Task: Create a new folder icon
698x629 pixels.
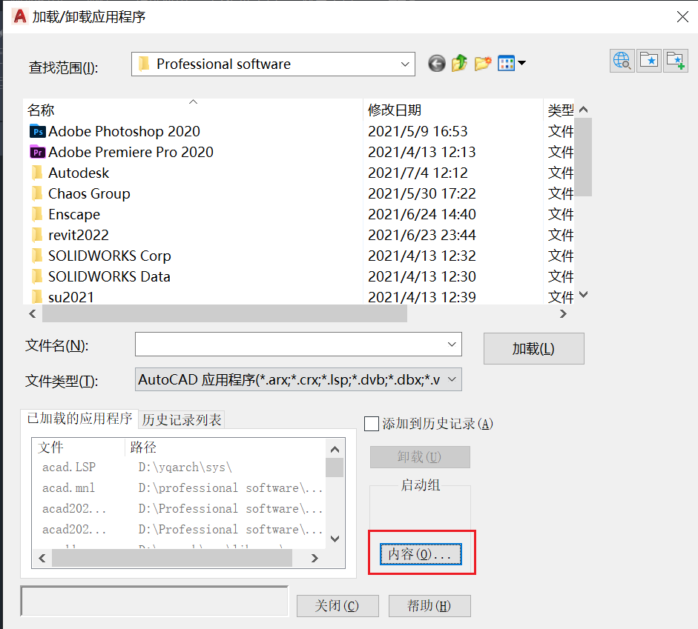Action: (x=483, y=63)
